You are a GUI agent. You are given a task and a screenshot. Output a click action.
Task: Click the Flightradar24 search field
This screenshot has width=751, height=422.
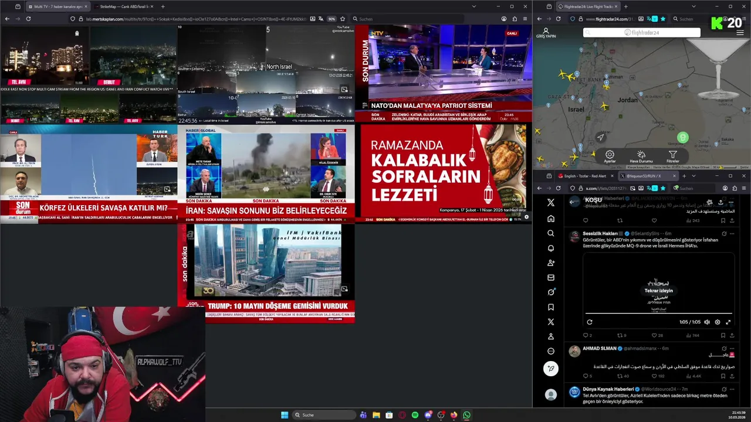[642, 33]
